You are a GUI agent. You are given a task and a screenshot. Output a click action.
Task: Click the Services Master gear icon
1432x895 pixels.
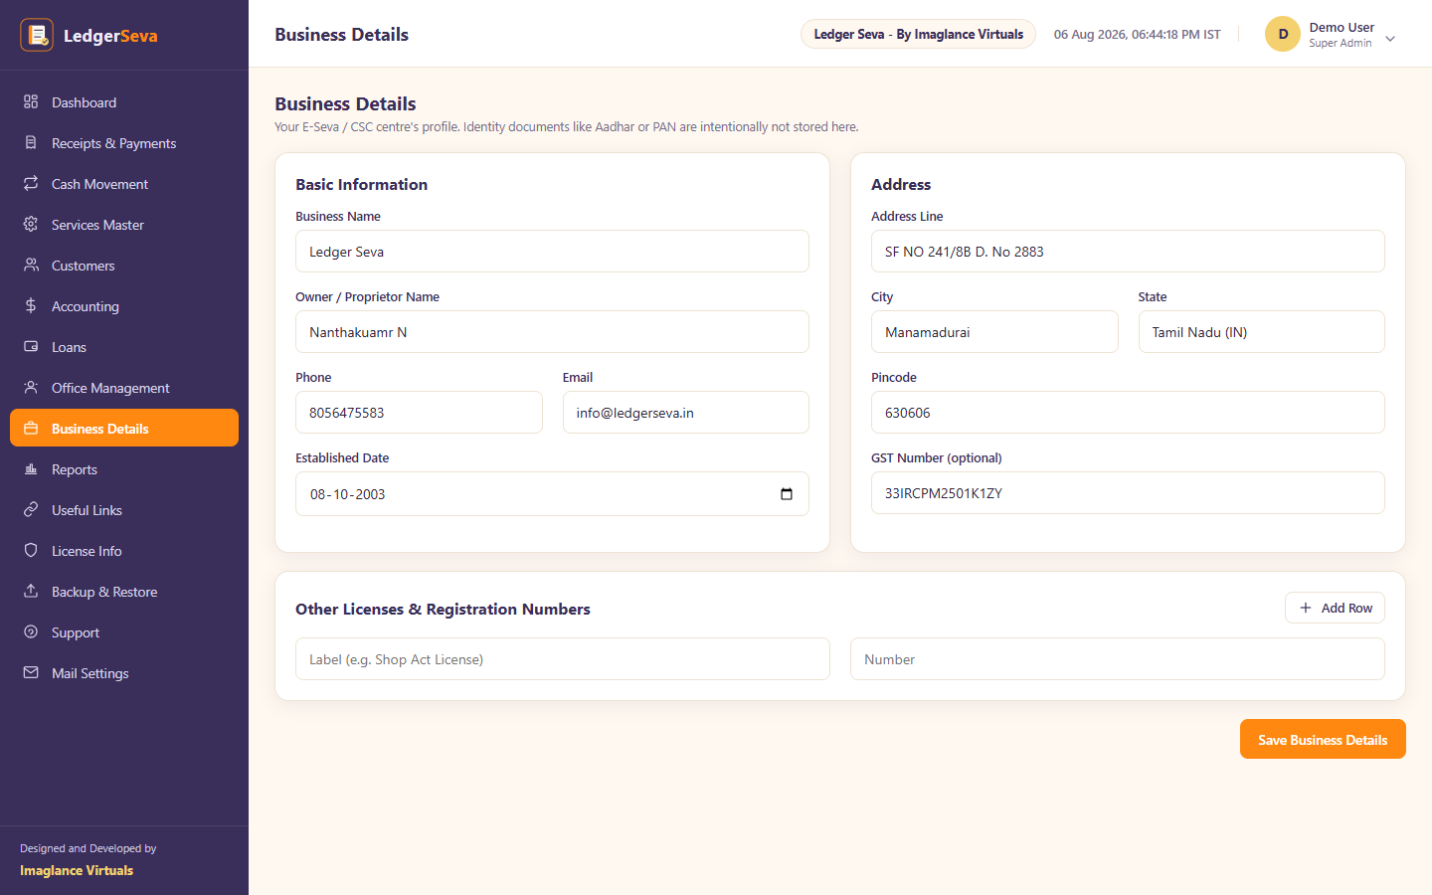(31, 224)
